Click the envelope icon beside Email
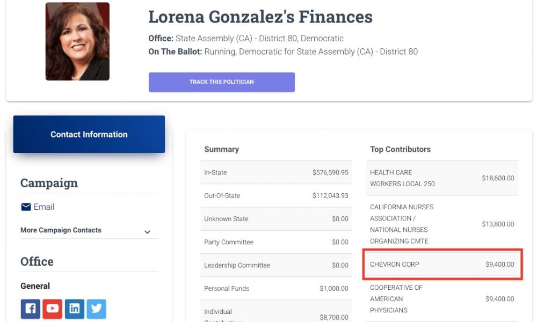Screen dimensions: 537x322 26,207
